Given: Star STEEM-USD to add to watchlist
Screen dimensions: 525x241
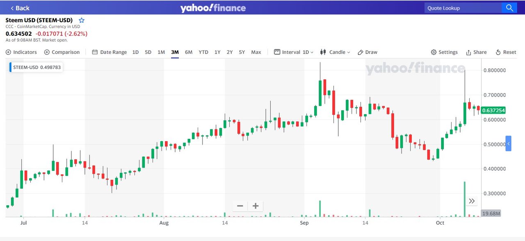Looking at the screenshot, I should click(x=82, y=20).
